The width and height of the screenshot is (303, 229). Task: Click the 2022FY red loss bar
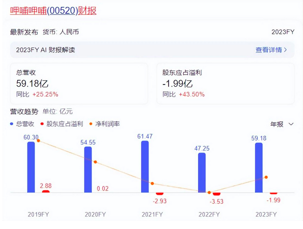click(x=217, y=194)
